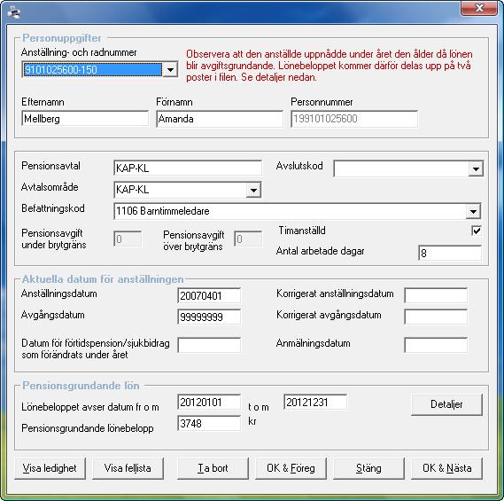Open the Anställning- och radnummer dropdown
504x501 pixels.
pos(170,69)
